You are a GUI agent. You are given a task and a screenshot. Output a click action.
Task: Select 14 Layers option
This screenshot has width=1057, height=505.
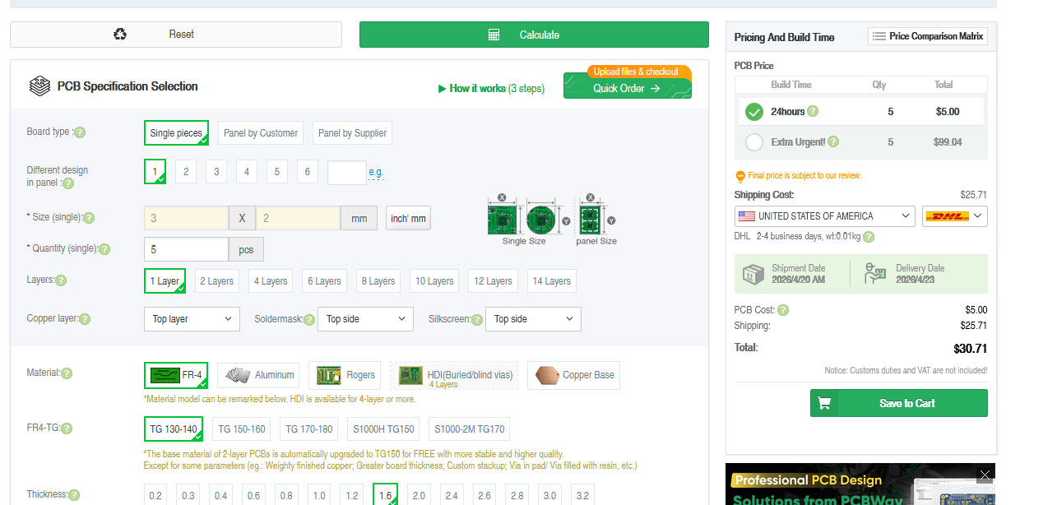(x=551, y=281)
